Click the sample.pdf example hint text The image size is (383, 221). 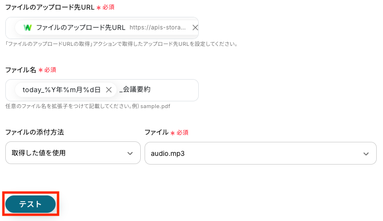(x=157, y=106)
